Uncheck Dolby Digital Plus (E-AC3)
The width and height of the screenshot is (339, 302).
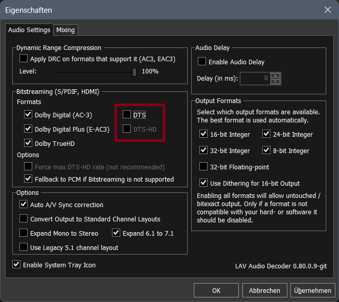tap(28, 129)
